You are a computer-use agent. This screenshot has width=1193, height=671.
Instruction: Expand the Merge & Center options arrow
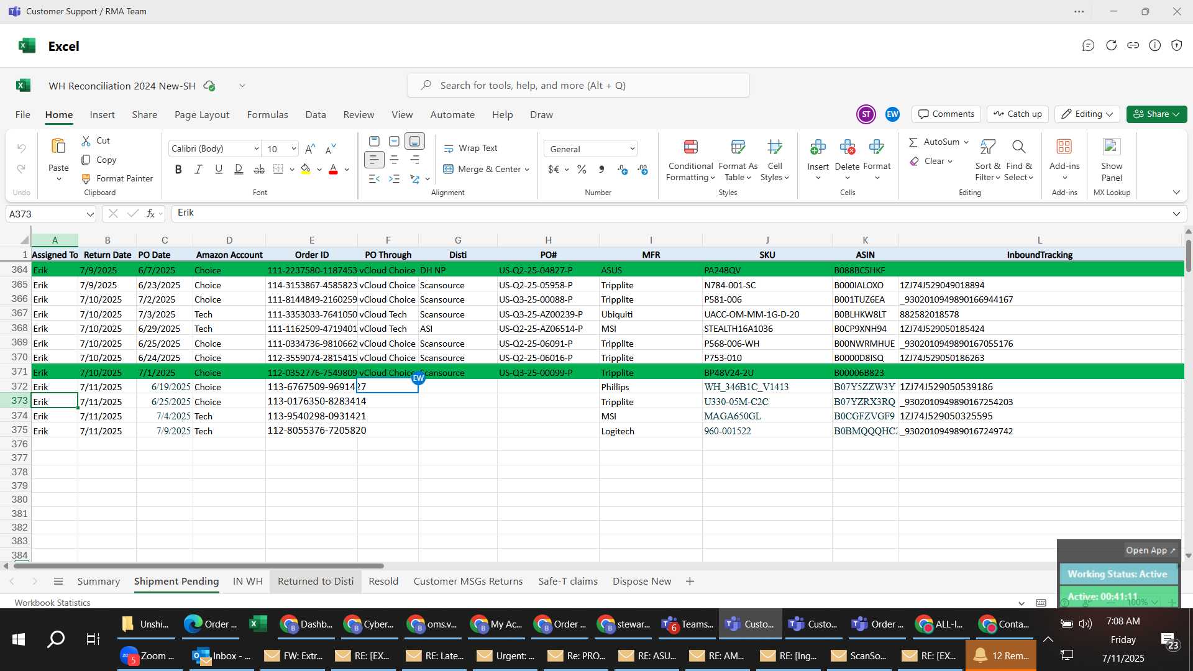[527, 170]
